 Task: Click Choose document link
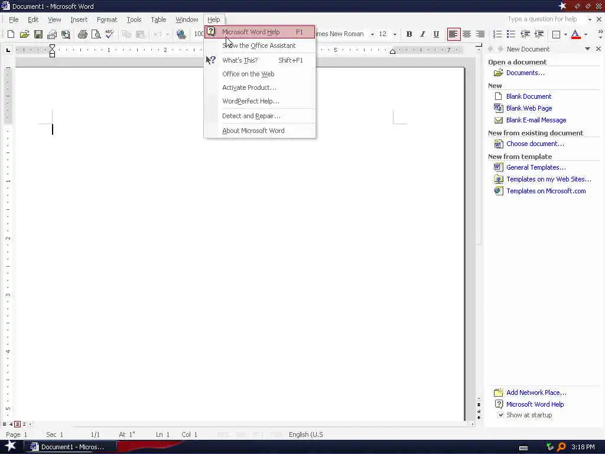click(x=535, y=144)
